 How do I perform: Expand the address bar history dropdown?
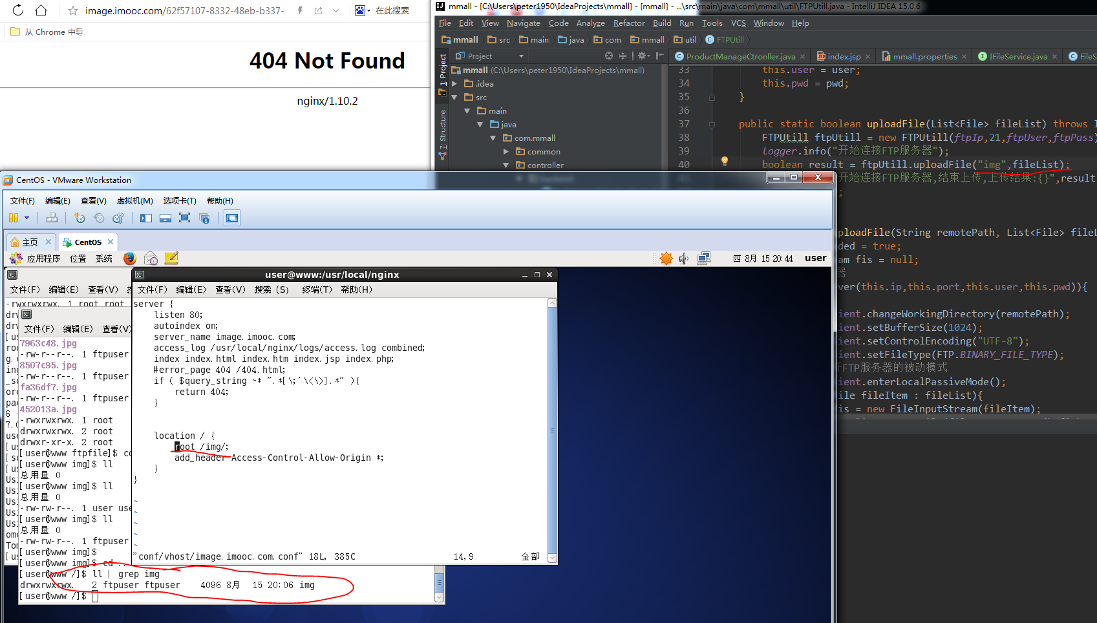coord(335,10)
